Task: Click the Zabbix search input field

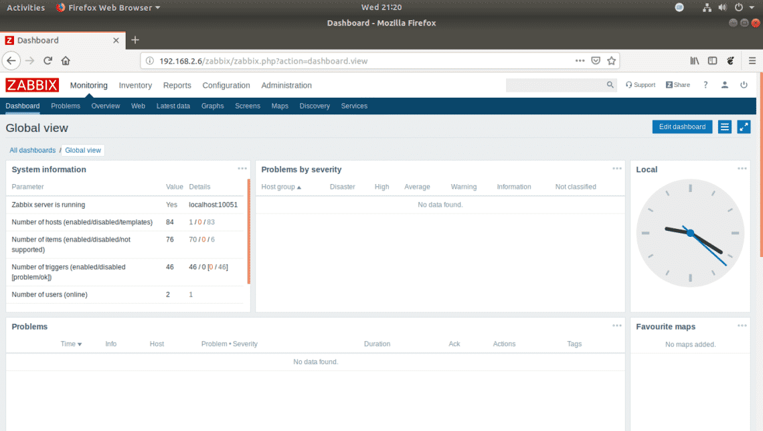Action: point(556,85)
